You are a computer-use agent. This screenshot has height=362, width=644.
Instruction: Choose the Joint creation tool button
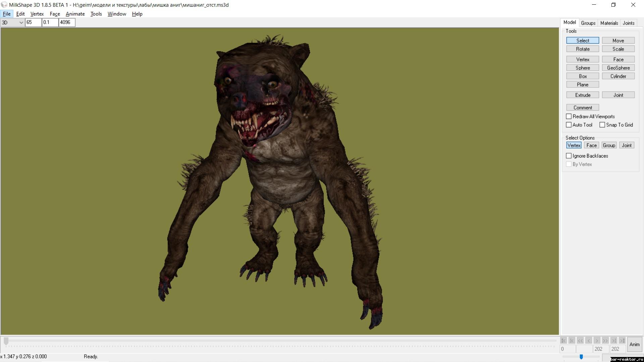[618, 95]
